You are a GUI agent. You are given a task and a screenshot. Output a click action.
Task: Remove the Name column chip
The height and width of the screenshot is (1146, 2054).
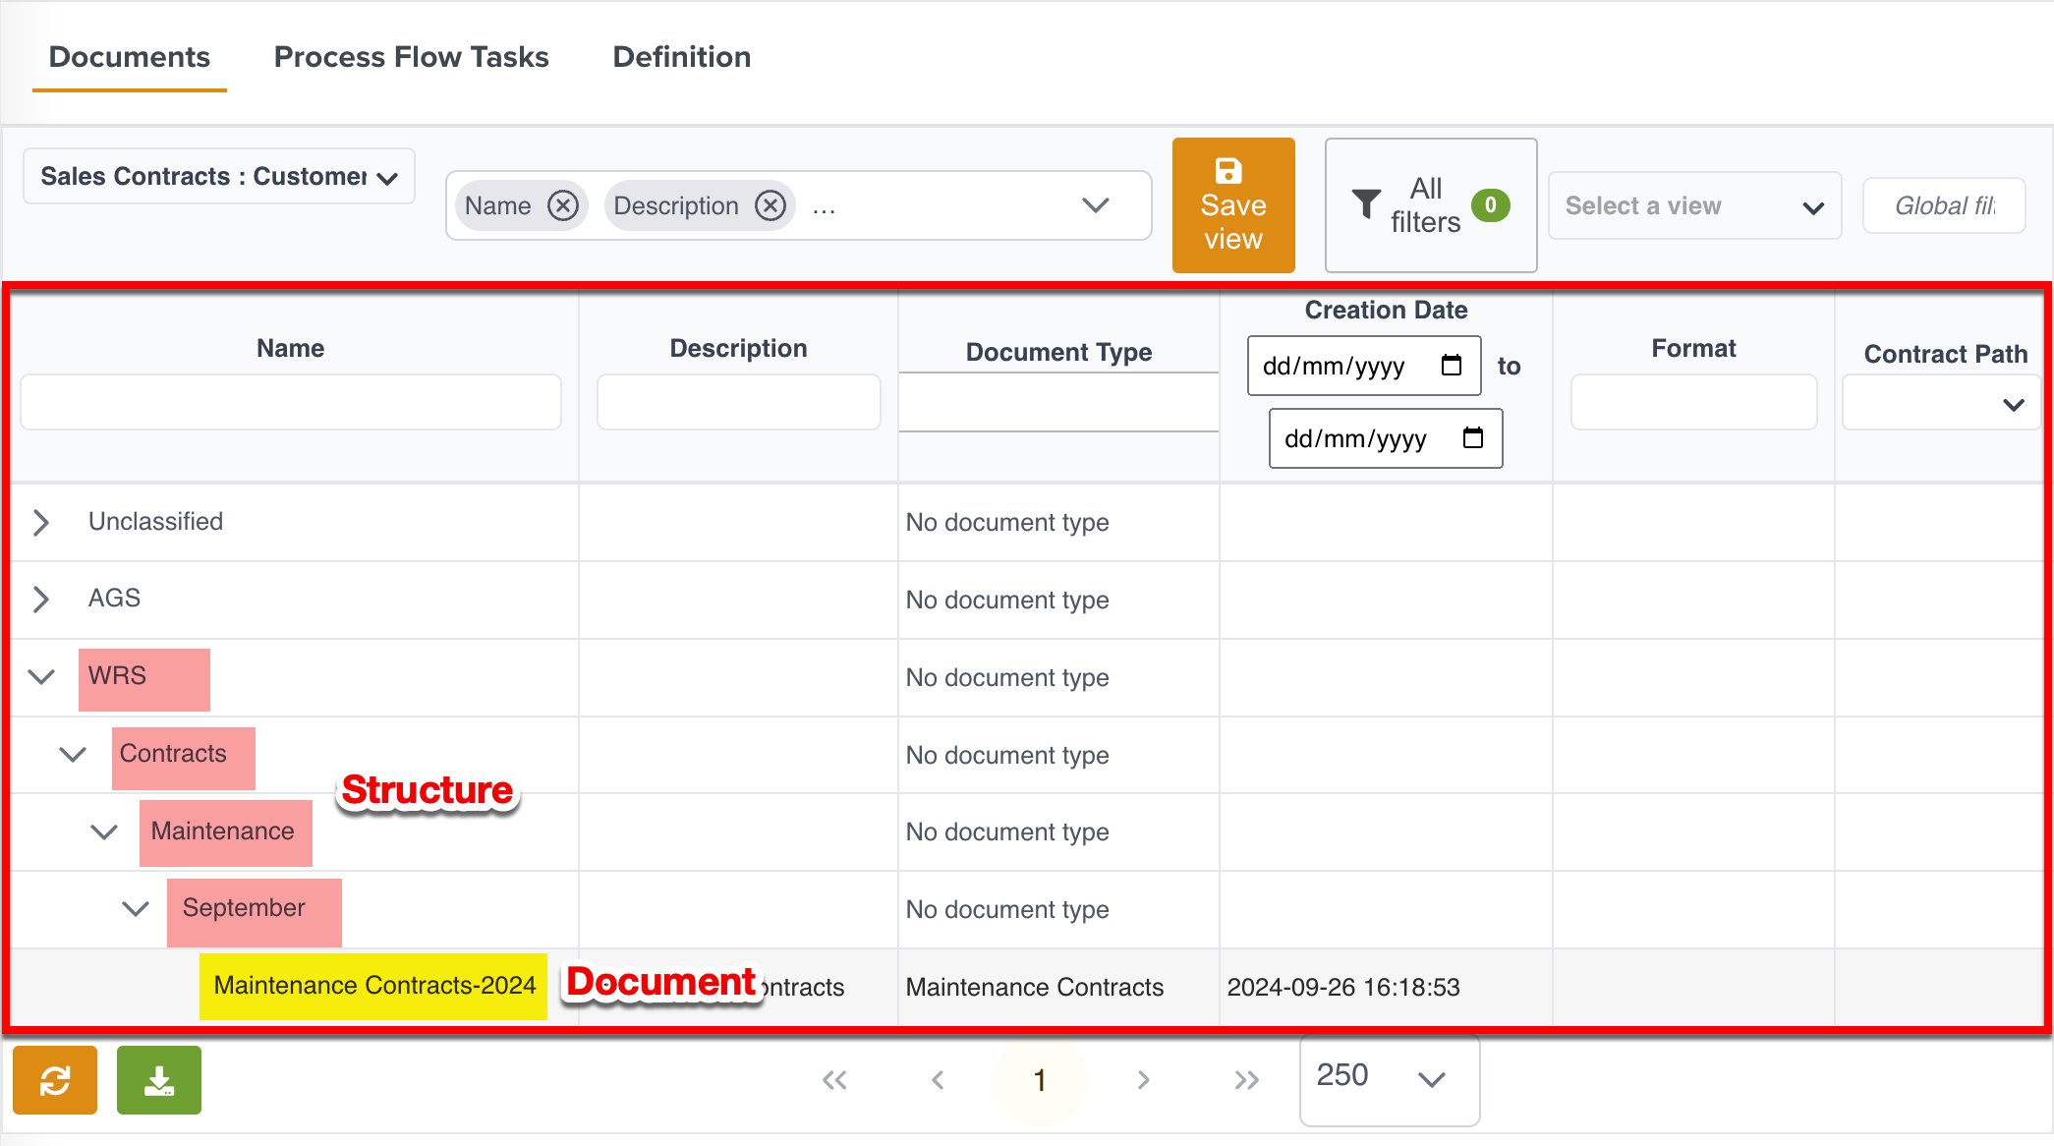[x=563, y=205]
